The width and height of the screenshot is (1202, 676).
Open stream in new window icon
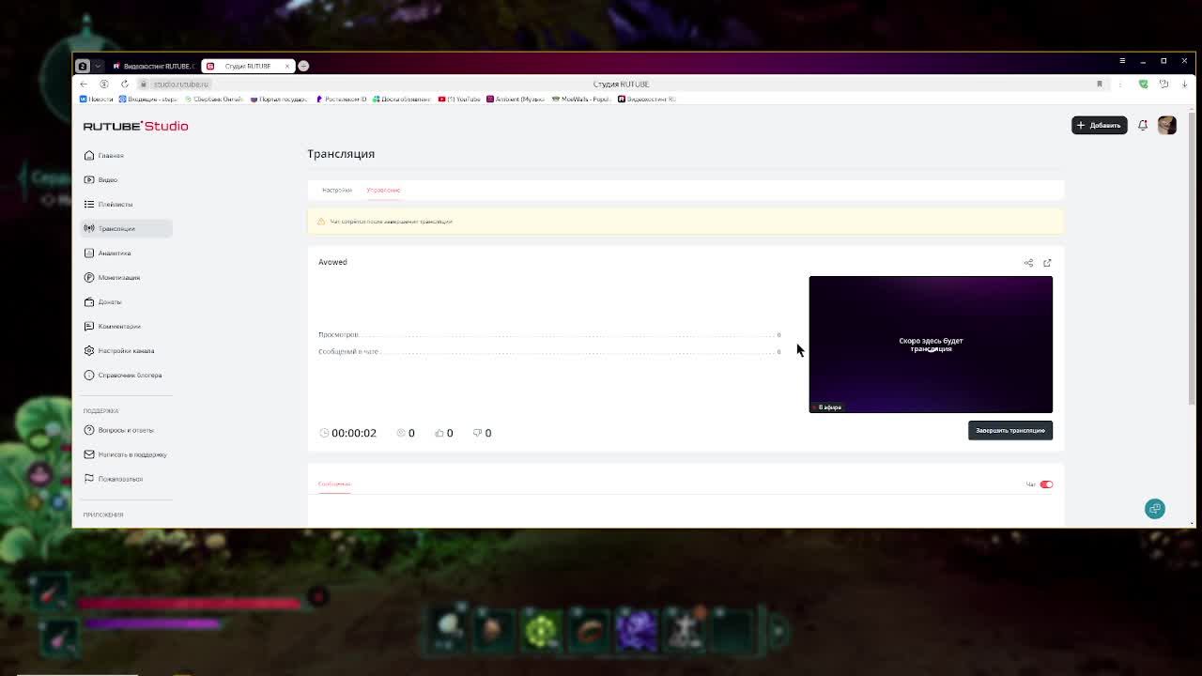tap(1047, 263)
